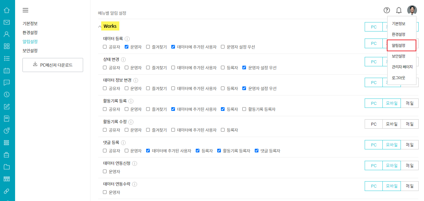This screenshot has width=424, height=201.
Task: Open 환경설정 in left navigation
Action: pos(30,33)
